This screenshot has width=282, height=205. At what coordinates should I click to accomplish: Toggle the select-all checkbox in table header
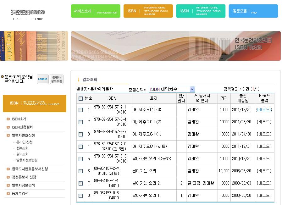[80, 99]
